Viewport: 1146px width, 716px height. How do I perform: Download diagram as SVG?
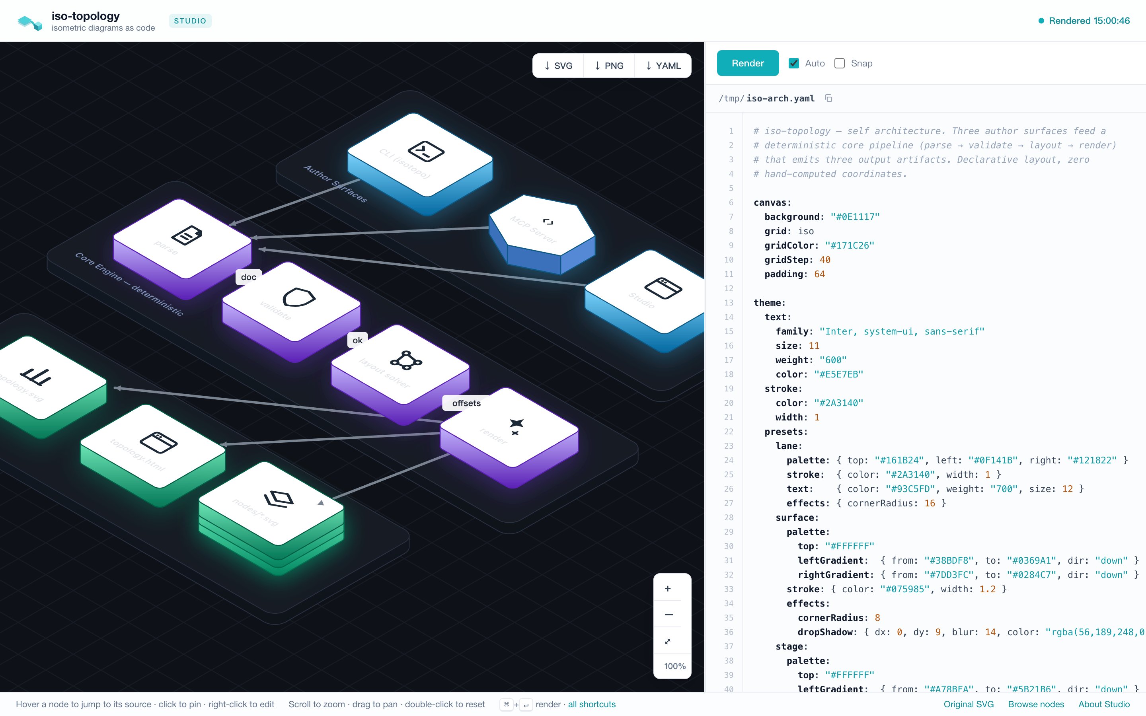tap(558, 65)
